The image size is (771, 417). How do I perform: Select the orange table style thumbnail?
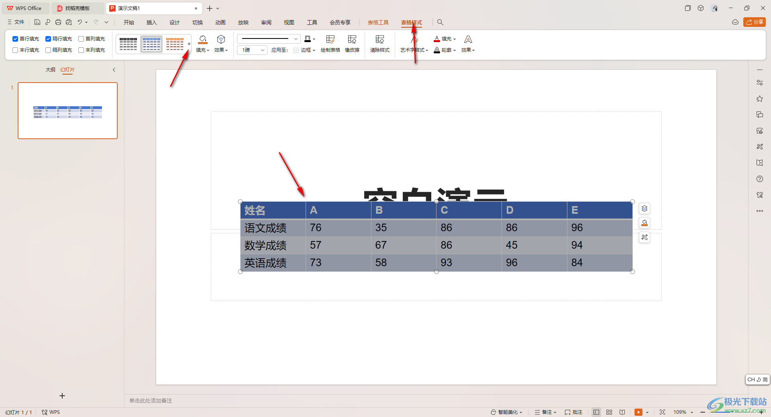click(175, 44)
